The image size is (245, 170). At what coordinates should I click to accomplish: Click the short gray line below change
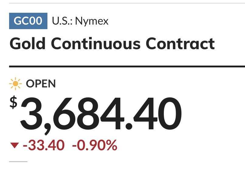18,161
